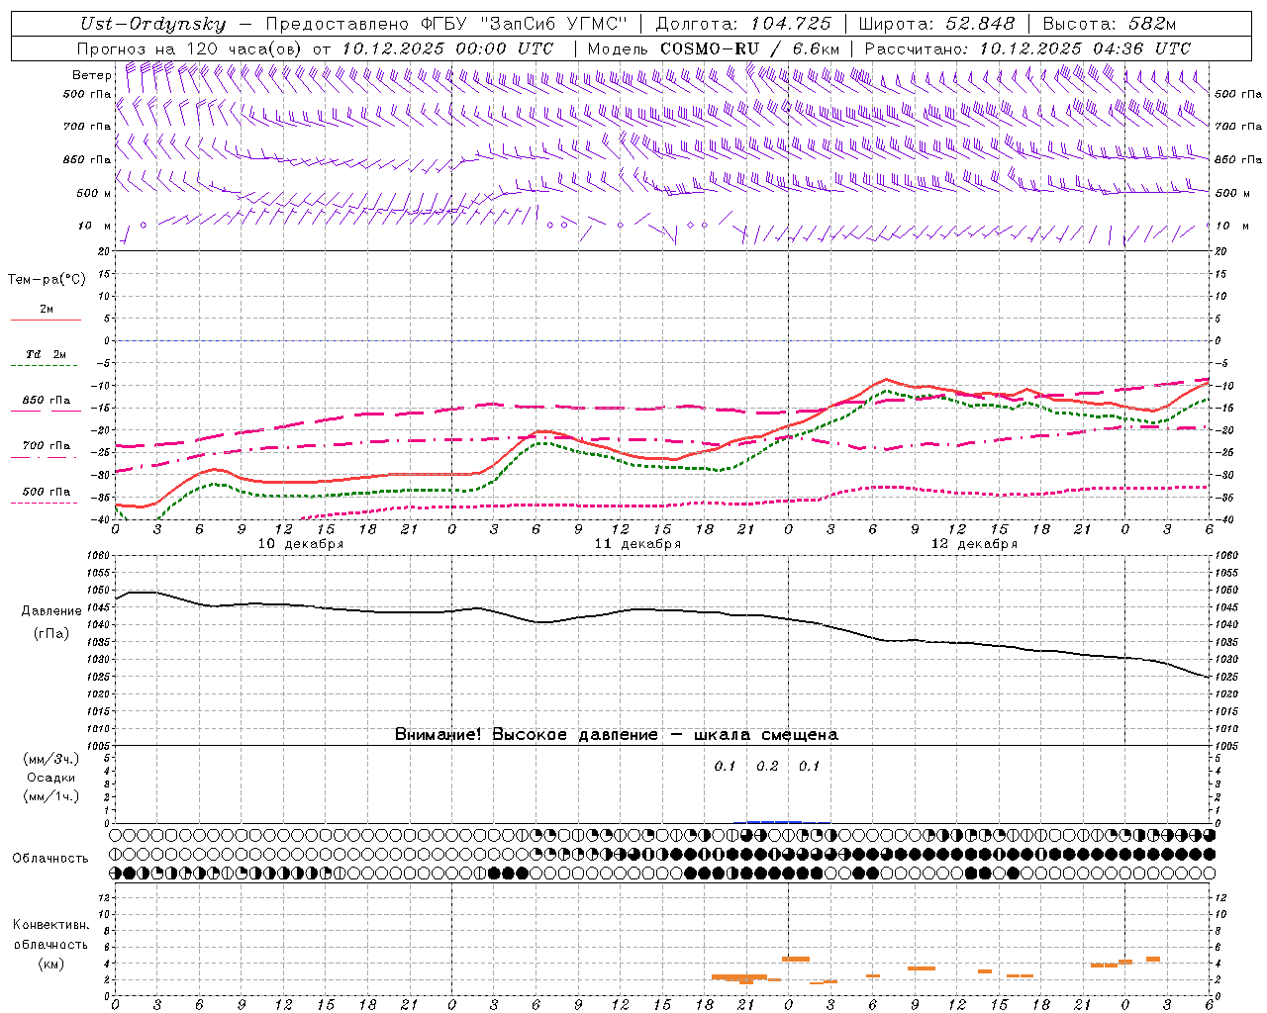Click the 10 декабря date label
Screen dimensions: 1267x1013
click(301, 544)
